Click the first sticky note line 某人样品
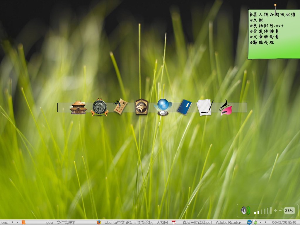 point(273,15)
